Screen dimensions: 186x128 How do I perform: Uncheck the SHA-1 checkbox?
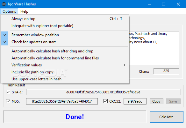coord(8,92)
